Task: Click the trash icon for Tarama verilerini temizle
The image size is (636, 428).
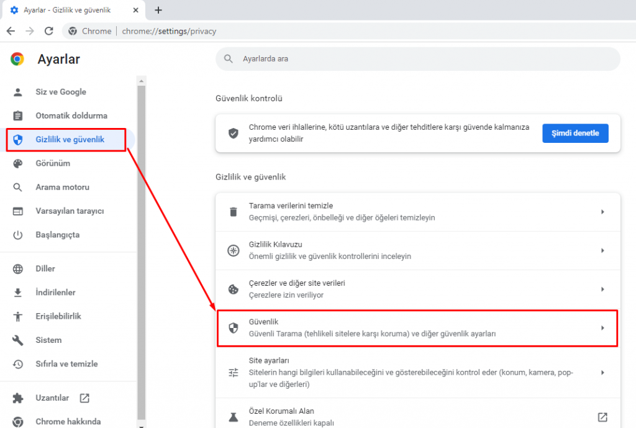Action: [234, 212]
